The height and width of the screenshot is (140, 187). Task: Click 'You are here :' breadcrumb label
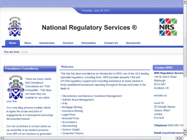coord(12,52)
